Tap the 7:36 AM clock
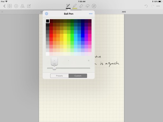This screenshot has width=163, height=122. (81, 2)
